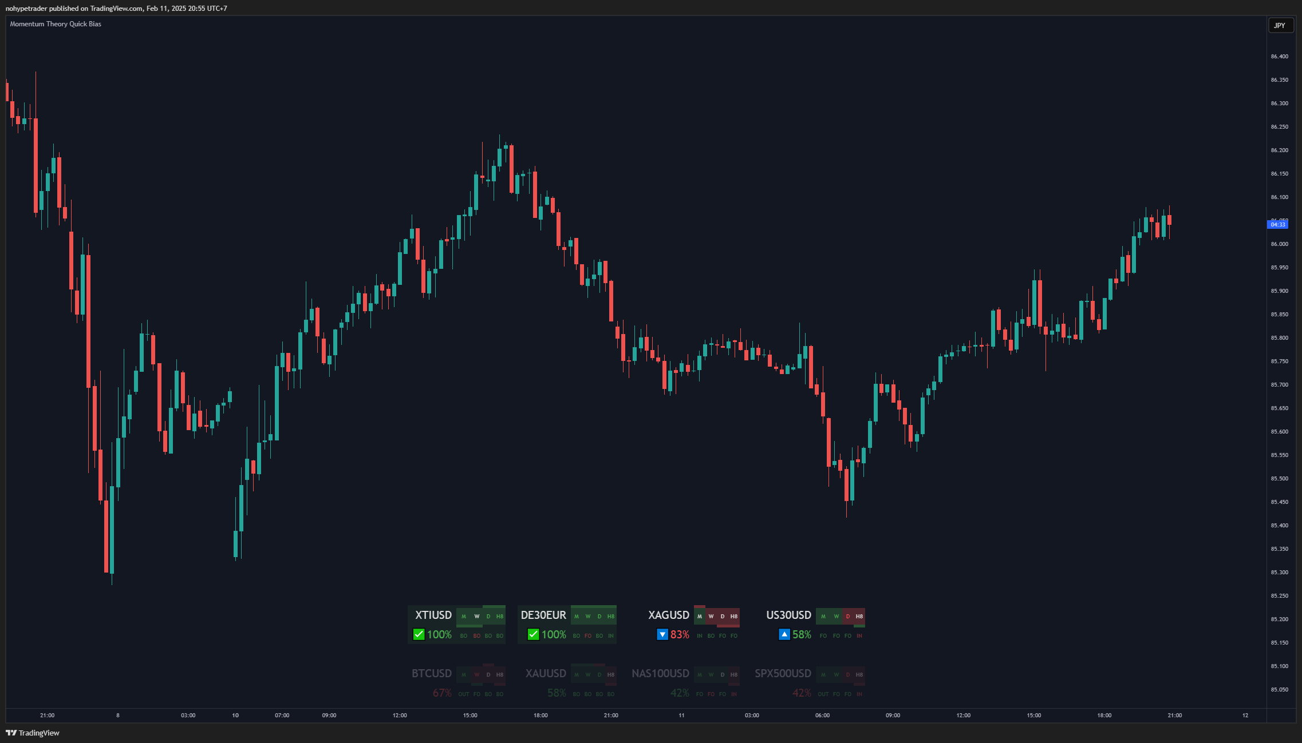
Task: Click the JPY currency button on price scale
Action: tap(1280, 26)
